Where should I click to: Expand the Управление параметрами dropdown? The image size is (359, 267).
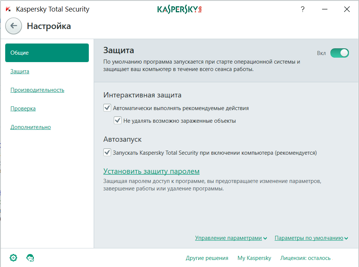(231, 238)
